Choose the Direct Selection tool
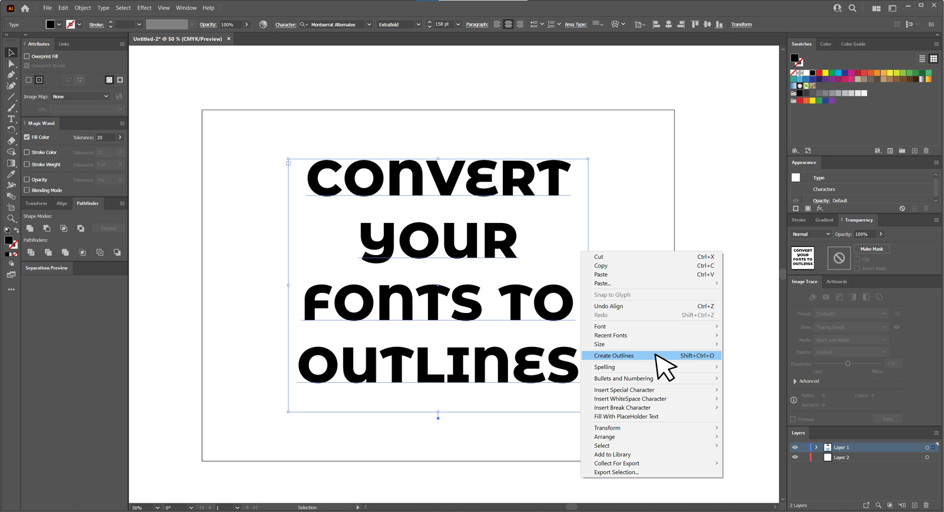The height and width of the screenshot is (512, 944). point(11,64)
